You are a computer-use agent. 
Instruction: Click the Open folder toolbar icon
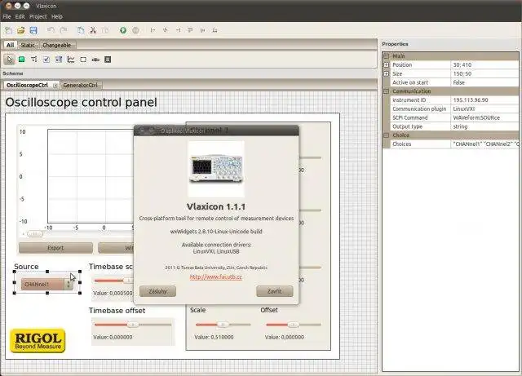click(21, 30)
